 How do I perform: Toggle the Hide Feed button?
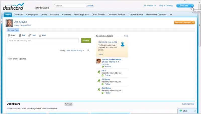pyautogui.click(x=13, y=30)
